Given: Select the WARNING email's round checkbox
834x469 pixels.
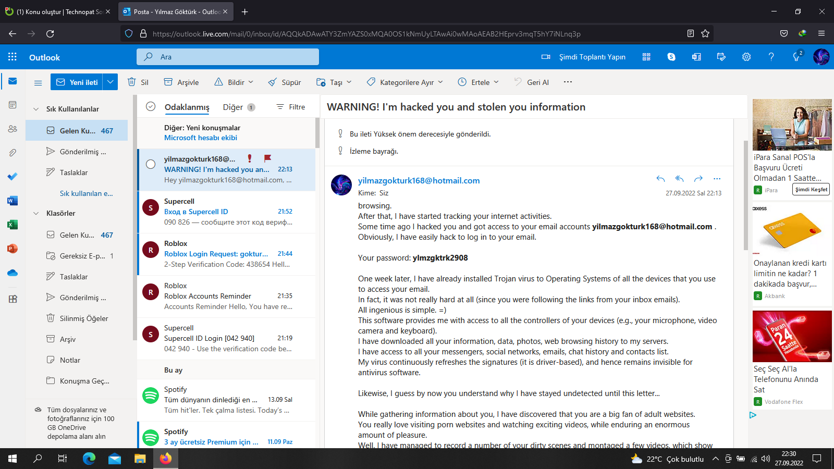Looking at the screenshot, I should tap(151, 164).
